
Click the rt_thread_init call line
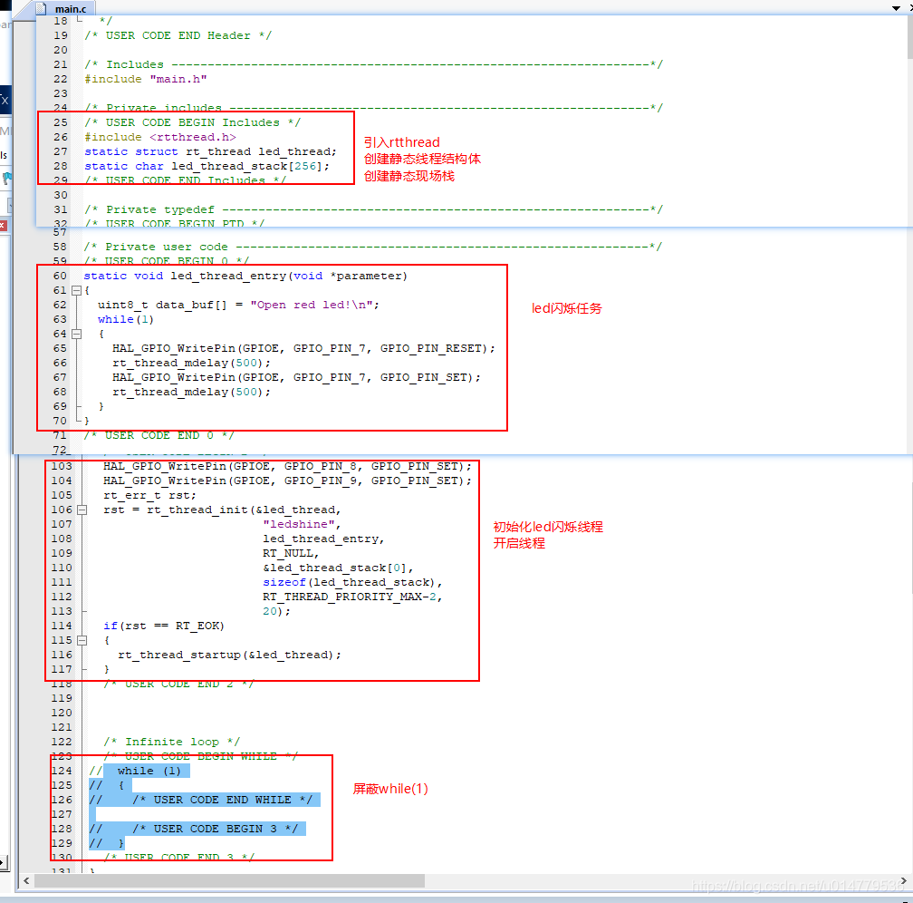[x=222, y=510]
